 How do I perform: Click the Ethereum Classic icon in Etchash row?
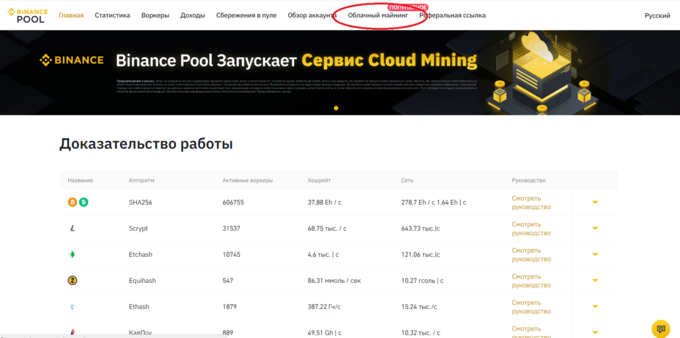pos(72,254)
